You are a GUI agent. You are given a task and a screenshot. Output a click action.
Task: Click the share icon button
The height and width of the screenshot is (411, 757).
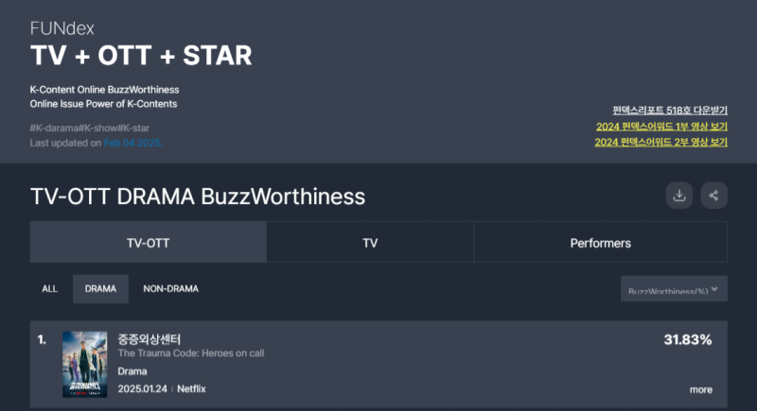713,196
